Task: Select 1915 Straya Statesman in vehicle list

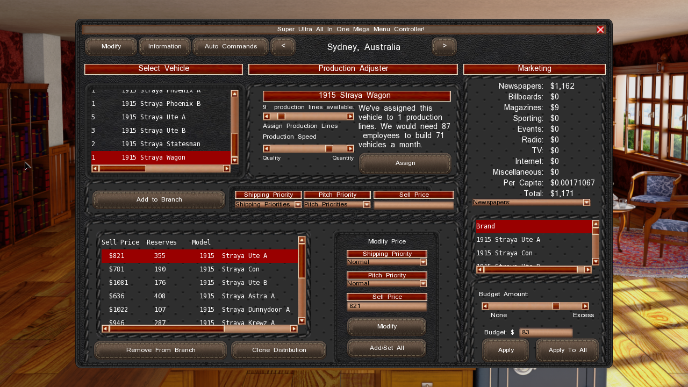Action: coord(160,144)
